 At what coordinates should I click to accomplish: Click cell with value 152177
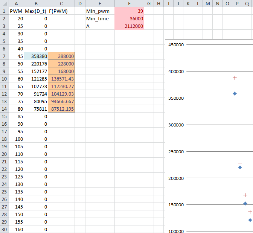point(36,71)
